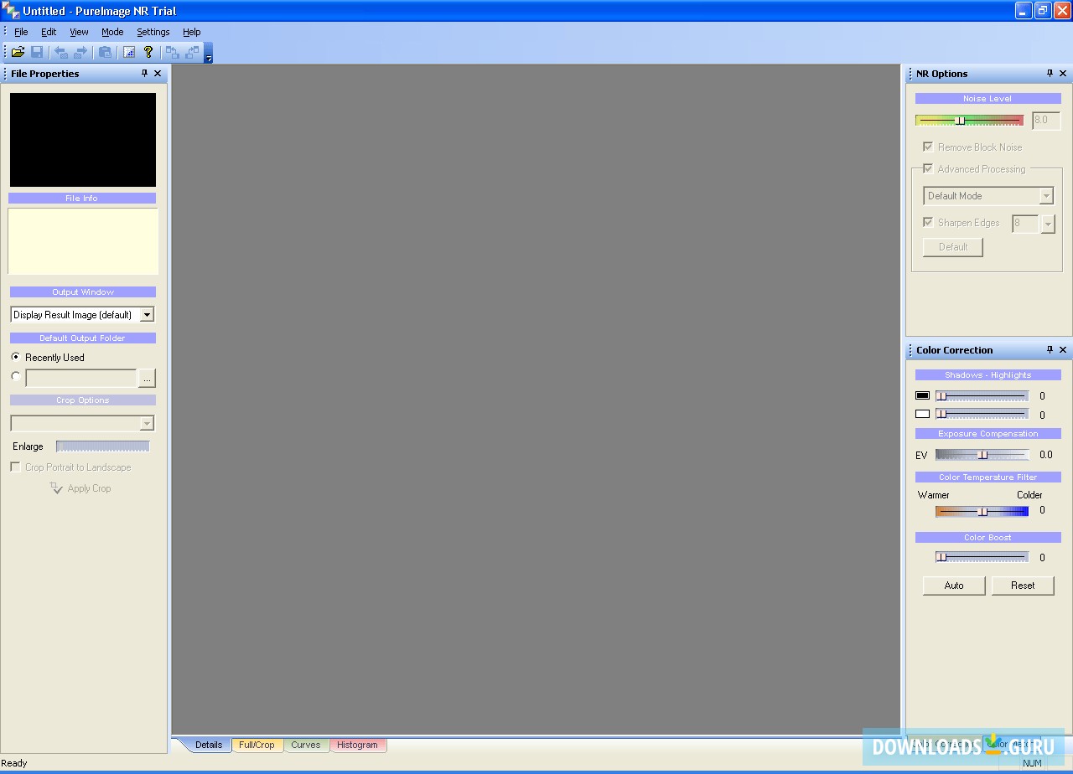Open the Edit menu

pyautogui.click(x=49, y=32)
